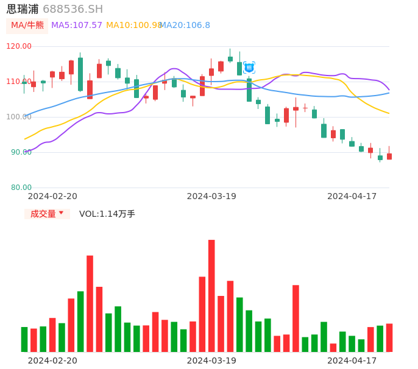Select the 2024-03-19 date on price axis

(x=211, y=196)
